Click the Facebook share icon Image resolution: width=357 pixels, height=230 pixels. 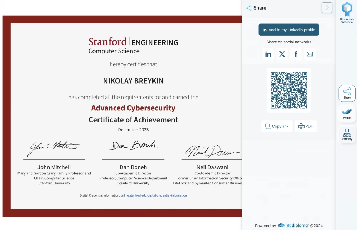pyautogui.click(x=296, y=54)
